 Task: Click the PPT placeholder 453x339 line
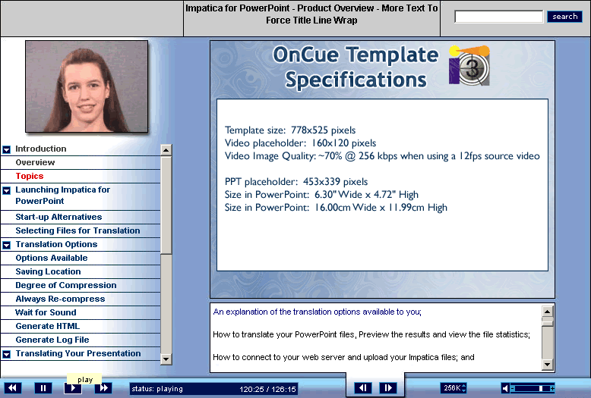tap(296, 182)
